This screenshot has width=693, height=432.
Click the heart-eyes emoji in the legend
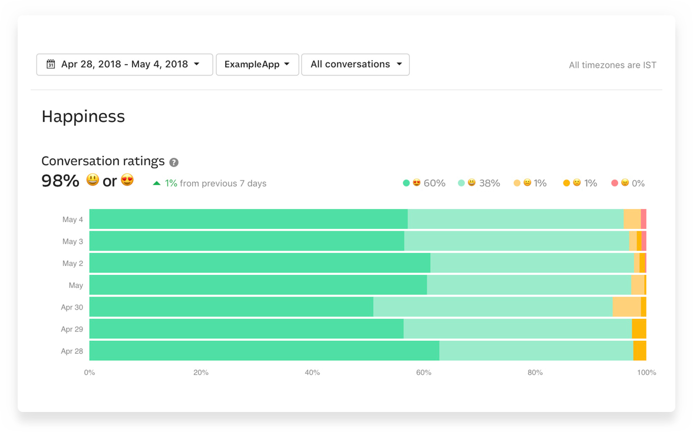pyautogui.click(x=416, y=183)
